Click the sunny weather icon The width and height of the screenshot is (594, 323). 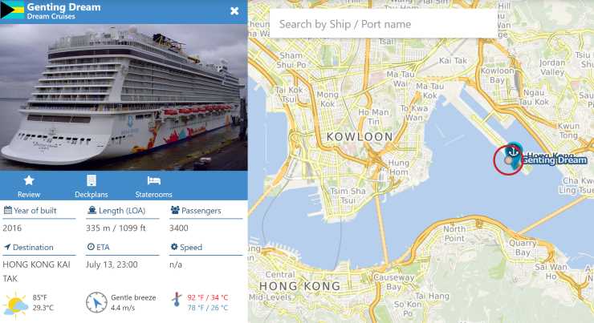click(15, 304)
